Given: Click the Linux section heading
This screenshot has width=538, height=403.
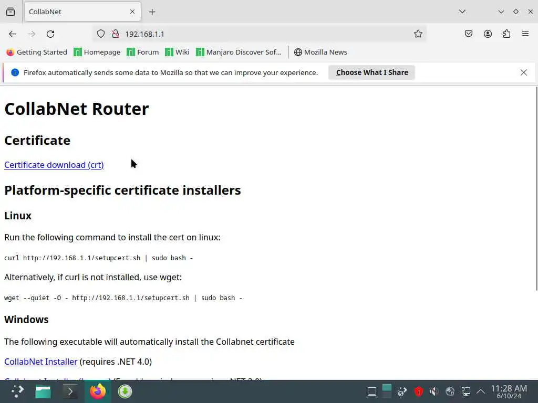Looking at the screenshot, I should (18, 216).
